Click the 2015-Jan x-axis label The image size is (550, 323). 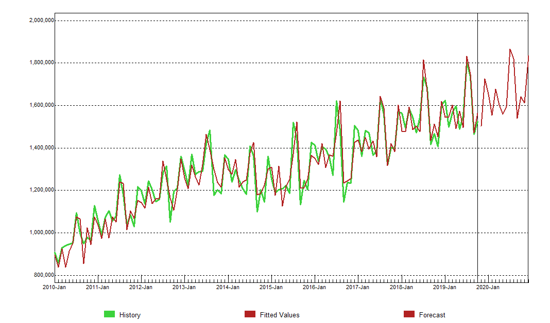pos(271,288)
